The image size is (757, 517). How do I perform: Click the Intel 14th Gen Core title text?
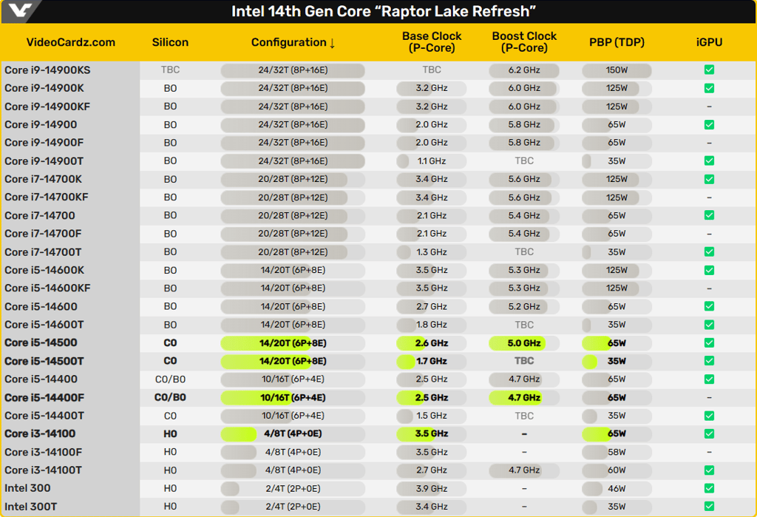[384, 11]
